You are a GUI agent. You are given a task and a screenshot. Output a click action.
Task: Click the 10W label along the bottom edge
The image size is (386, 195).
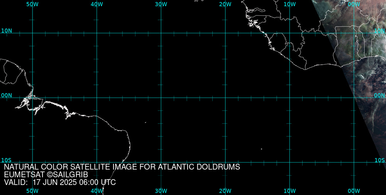pyautogui.click(x=290, y=191)
